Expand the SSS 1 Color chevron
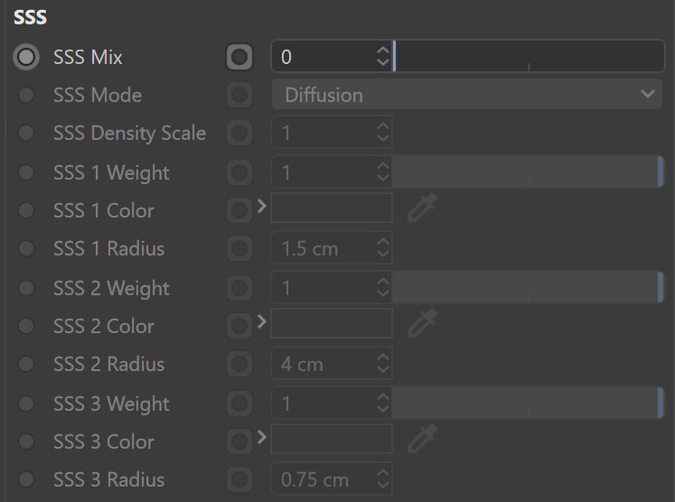675x502 pixels. (x=262, y=207)
